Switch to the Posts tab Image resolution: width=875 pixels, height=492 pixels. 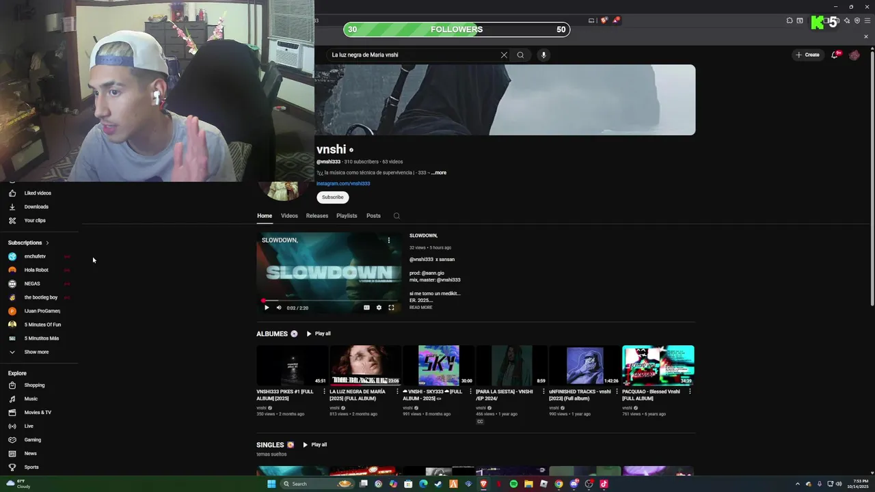373,216
